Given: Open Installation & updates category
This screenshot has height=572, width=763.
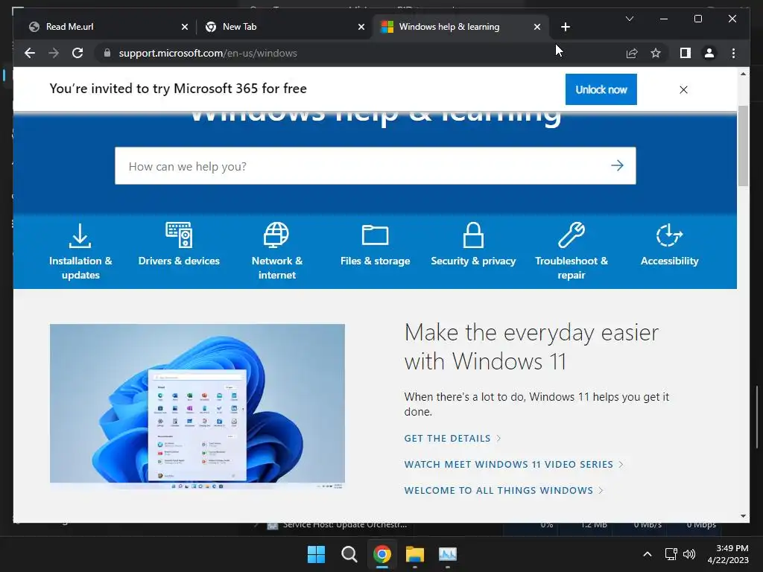Looking at the screenshot, I should [80, 252].
